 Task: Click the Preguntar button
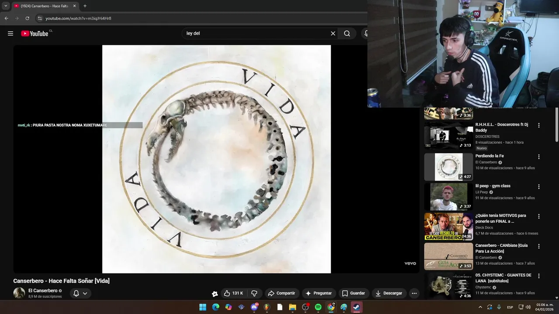click(319, 293)
